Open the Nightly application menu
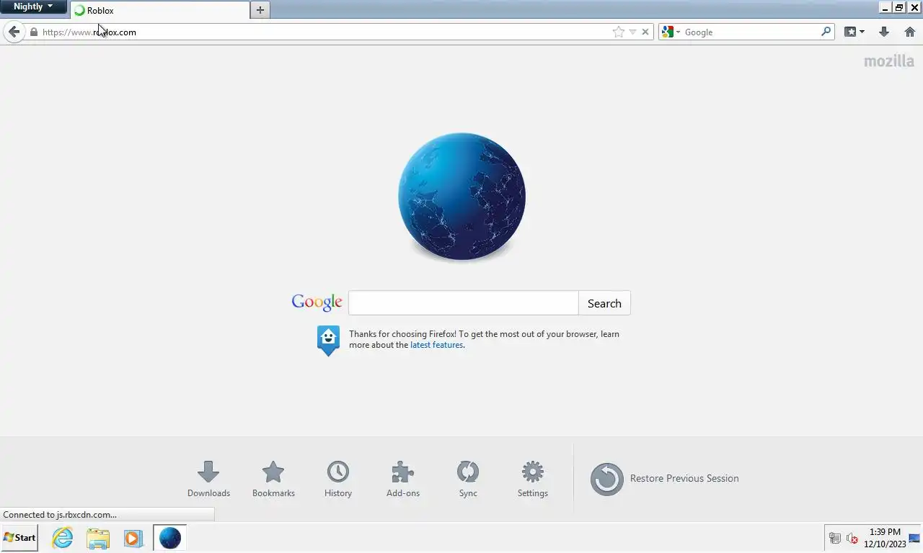The width and height of the screenshot is (923, 553). pyautogui.click(x=33, y=6)
